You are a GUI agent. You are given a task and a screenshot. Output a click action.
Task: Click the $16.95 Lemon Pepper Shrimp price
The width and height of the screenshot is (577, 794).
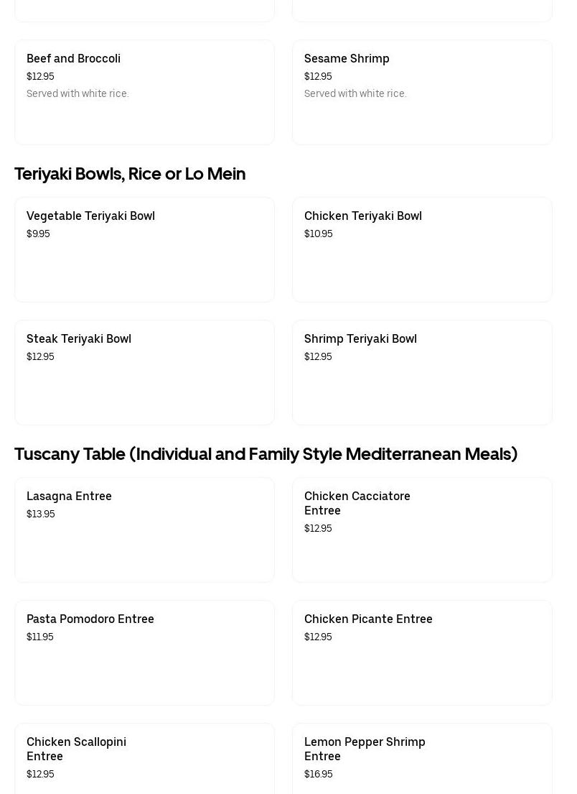click(x=318, y=774)
